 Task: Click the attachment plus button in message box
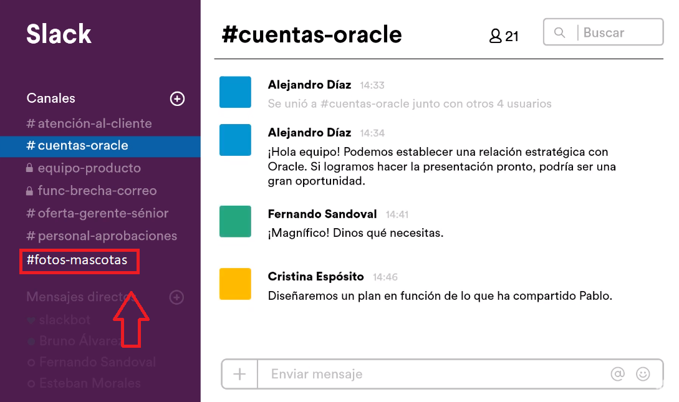tap(239, 374)
